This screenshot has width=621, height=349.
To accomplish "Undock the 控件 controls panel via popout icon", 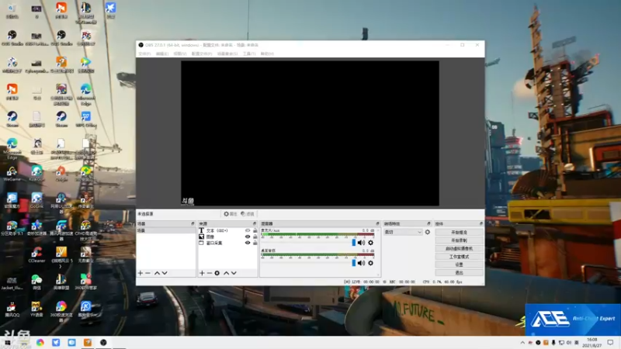I will (x=481, y=223).
